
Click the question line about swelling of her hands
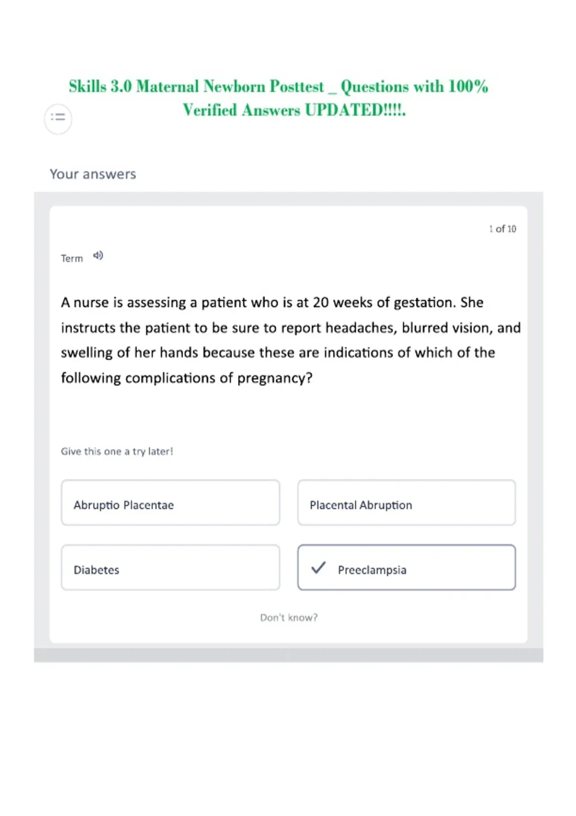278,353
